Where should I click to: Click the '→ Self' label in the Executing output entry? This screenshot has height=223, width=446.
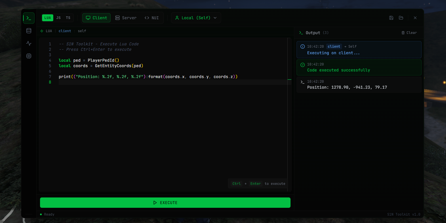point(350,46)
